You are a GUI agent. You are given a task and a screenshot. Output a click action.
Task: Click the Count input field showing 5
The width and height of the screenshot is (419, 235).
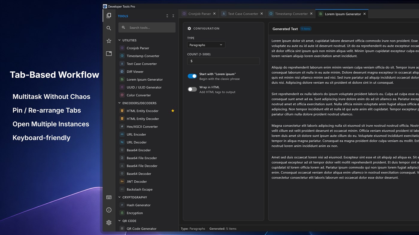click(x=223, y=61)
